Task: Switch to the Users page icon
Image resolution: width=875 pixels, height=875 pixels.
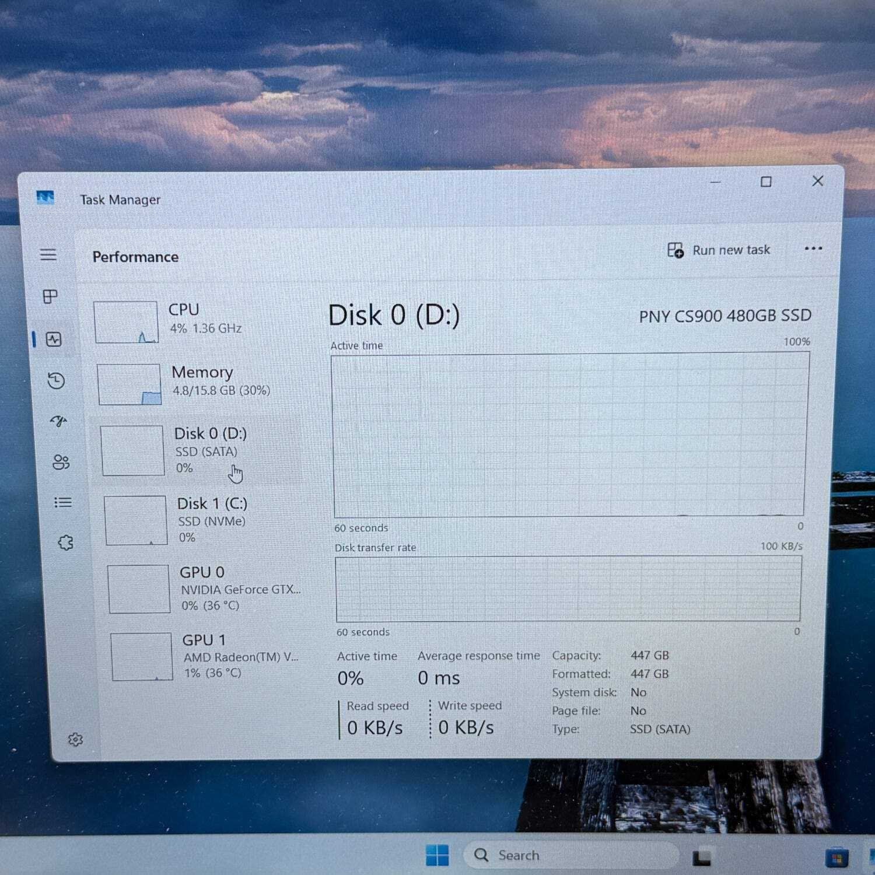Action: (61, 462)
